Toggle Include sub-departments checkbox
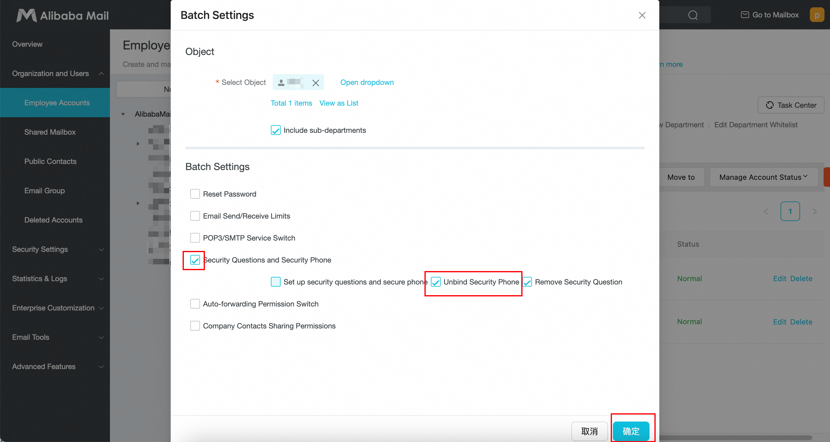 275,130
